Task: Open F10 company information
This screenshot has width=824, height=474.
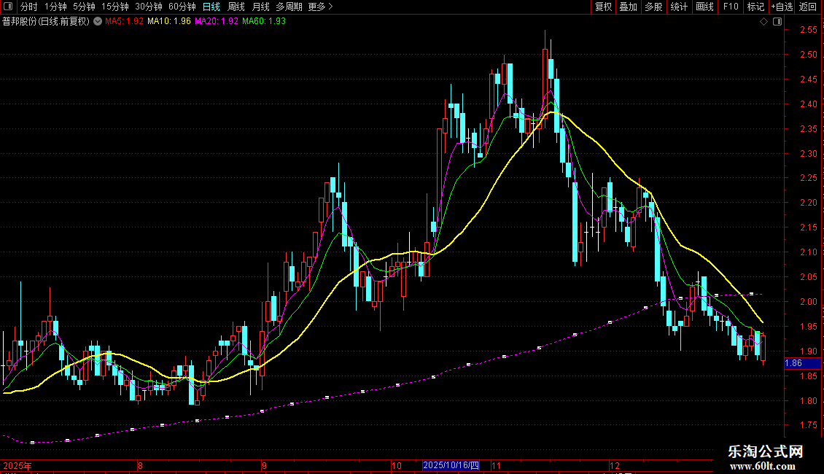Action: point(731,7)
